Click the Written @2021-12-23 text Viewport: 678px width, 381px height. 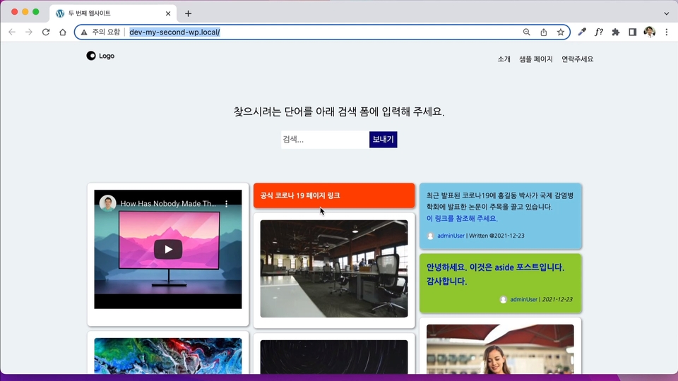click(496, 236)
